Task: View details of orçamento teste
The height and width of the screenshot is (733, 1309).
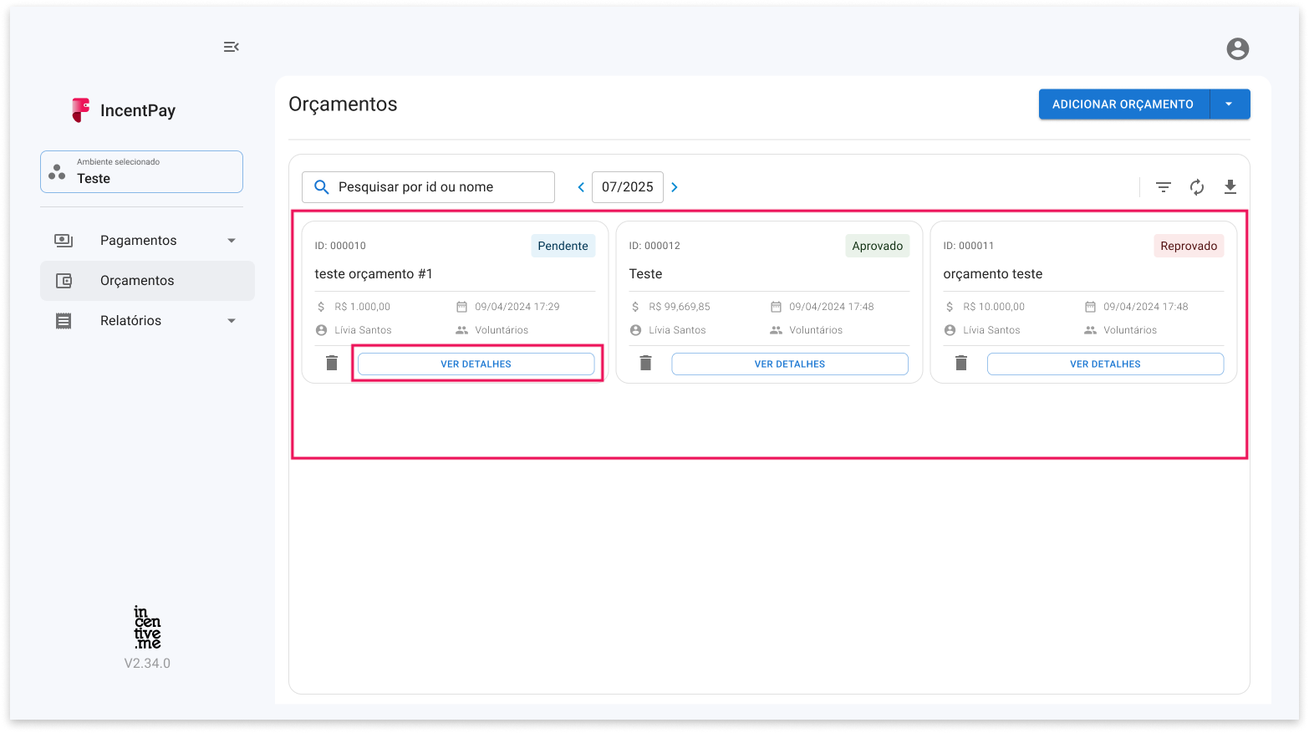Action: pos(1106,364)
